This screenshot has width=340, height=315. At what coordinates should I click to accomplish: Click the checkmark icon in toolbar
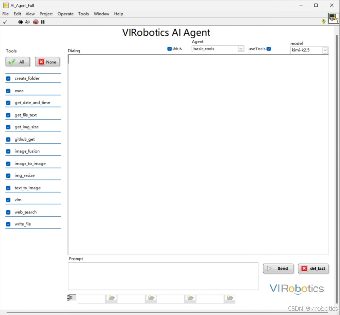point(5,22)
